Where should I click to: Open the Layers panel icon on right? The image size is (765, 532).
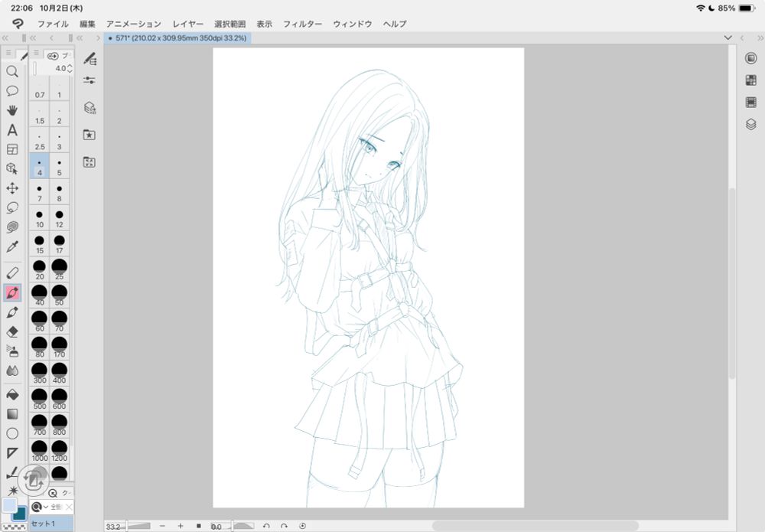751,125
